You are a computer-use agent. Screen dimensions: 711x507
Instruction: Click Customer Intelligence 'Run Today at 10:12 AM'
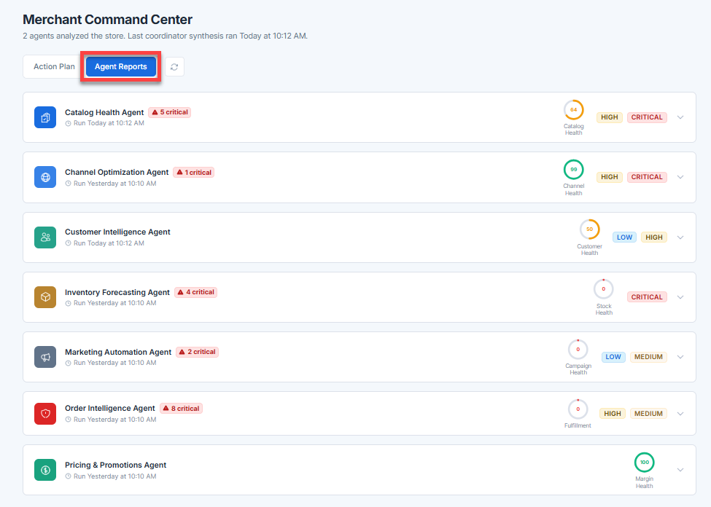pyautogui.click(x=109, y=243)
